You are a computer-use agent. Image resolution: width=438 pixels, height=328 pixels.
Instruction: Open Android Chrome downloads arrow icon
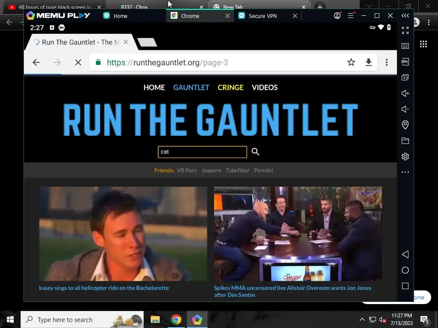(369, 62)
